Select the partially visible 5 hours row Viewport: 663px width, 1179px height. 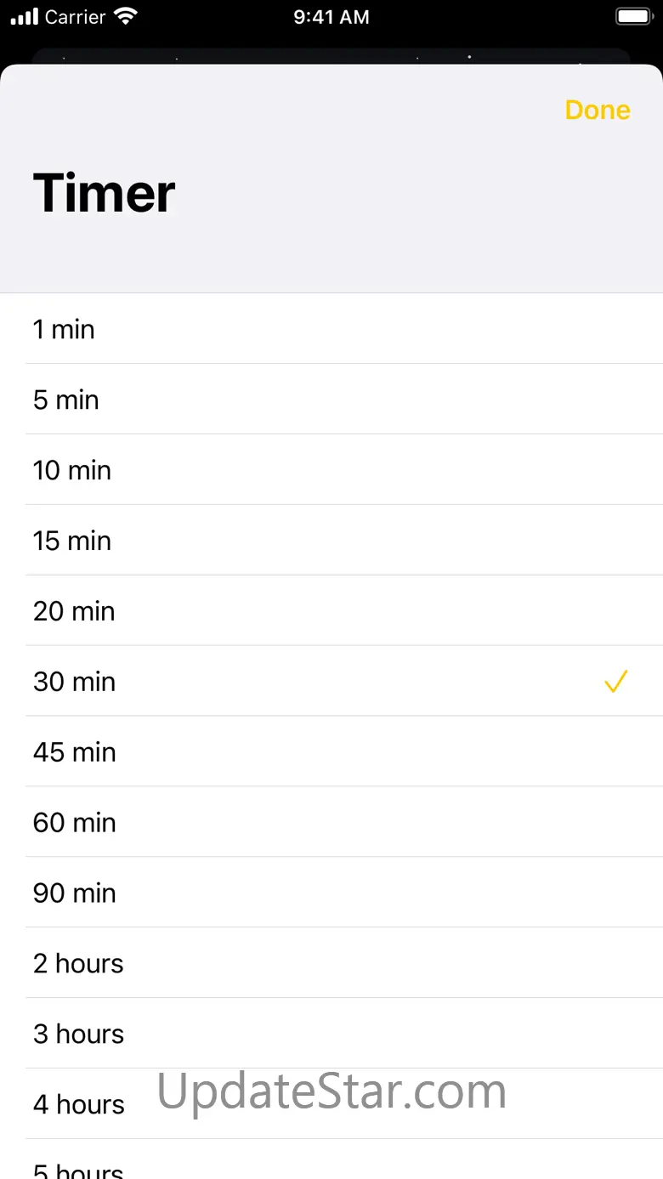(331, 1160)
